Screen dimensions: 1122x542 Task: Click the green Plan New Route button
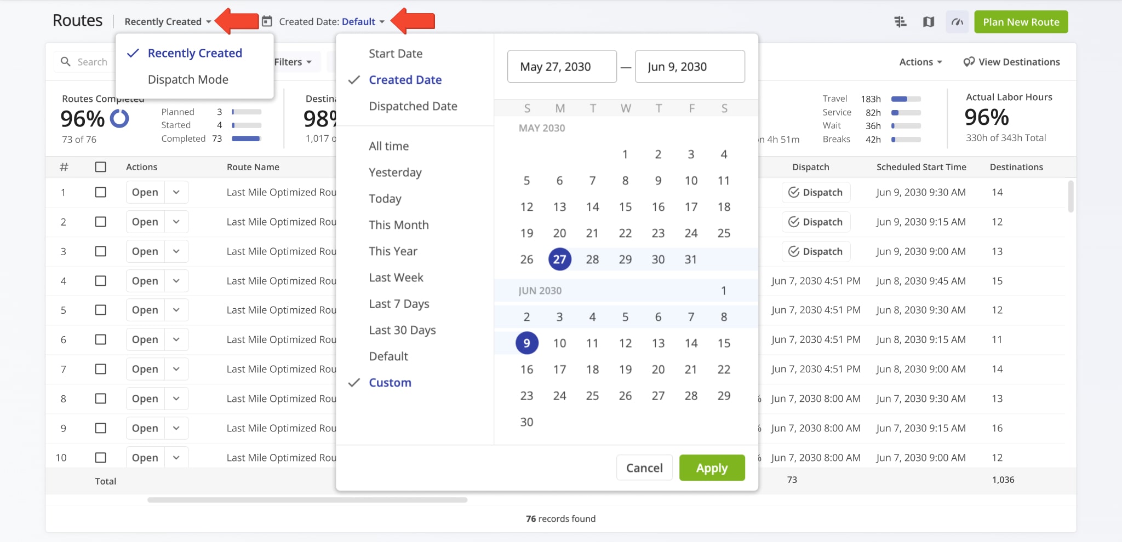point(1021,22)
